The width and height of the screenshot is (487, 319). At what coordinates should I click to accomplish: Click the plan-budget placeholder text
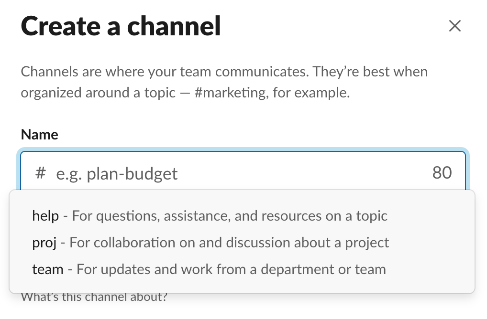pyautogui.click(x=117, y=173)
